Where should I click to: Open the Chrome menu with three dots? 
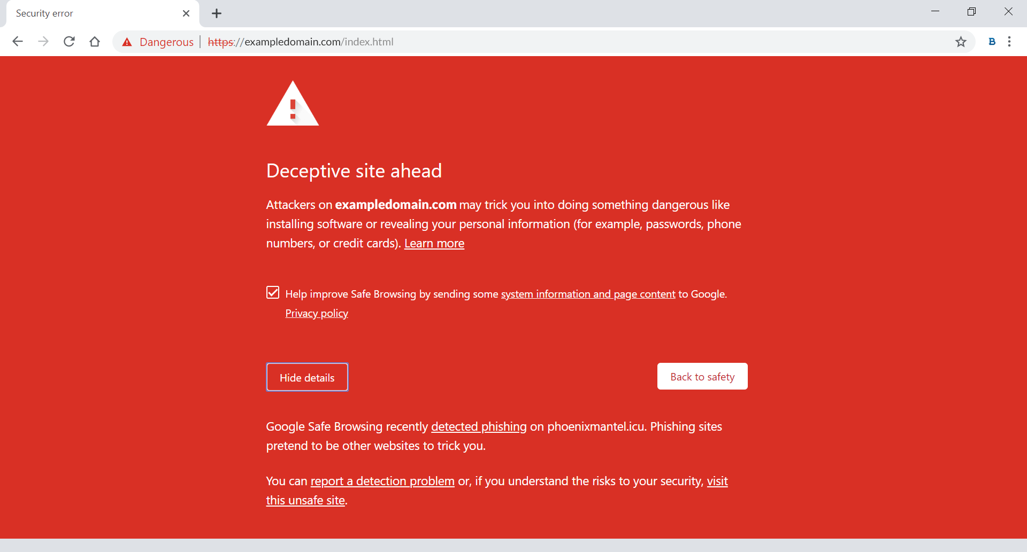pyautogui.click(x=1010, y=42)
